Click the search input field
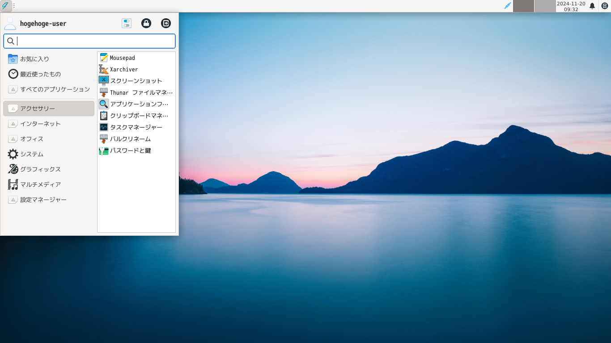Screen dimensions: 611x343 [x=89, y=41]
